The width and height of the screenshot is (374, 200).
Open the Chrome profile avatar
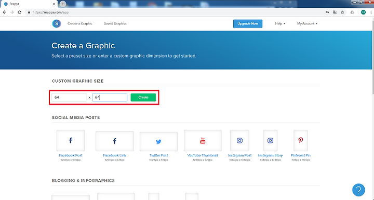[x=363, y=12]
